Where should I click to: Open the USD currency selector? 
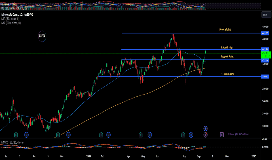point(266,15)
